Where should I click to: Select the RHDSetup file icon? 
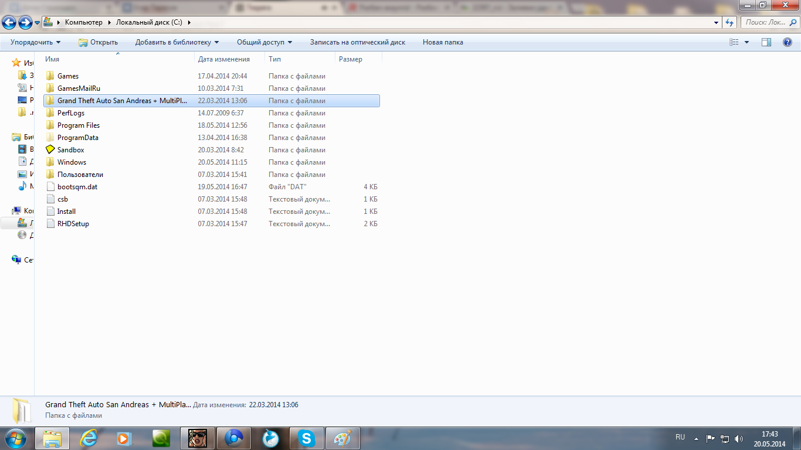tap(50, 224)
